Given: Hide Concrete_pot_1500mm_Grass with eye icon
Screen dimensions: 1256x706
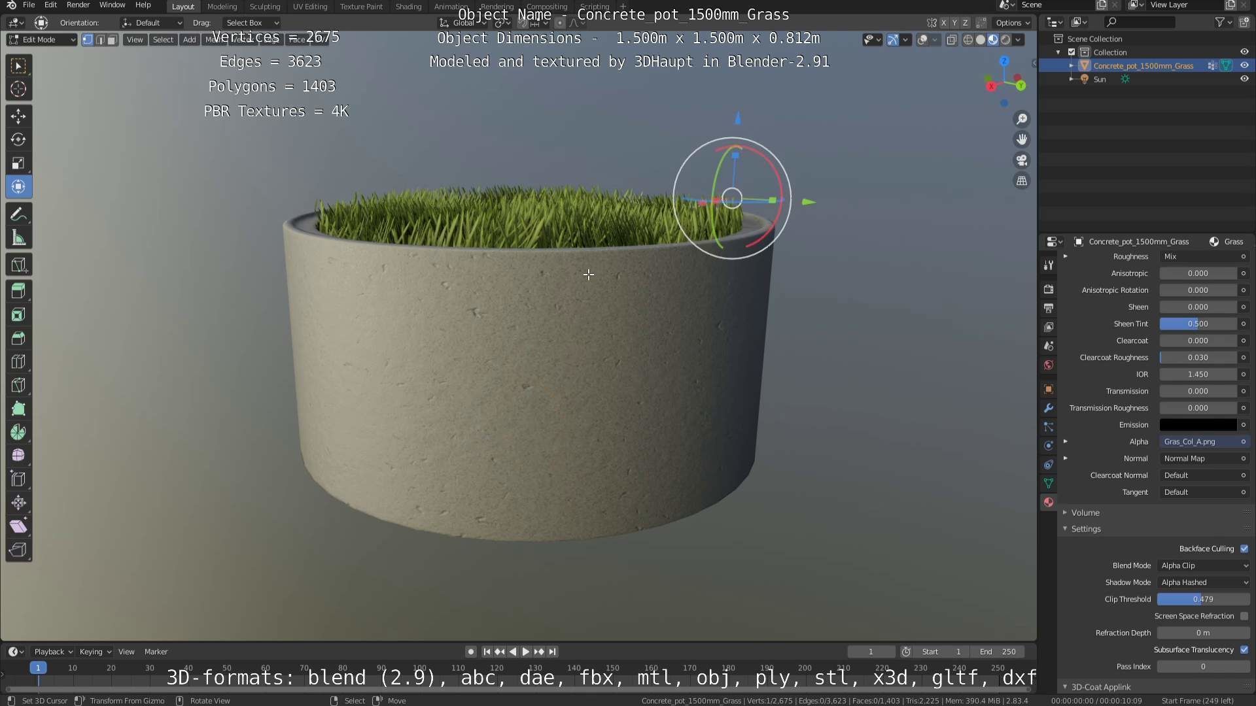Looking at the screenshot, I should click(1244, 65).
